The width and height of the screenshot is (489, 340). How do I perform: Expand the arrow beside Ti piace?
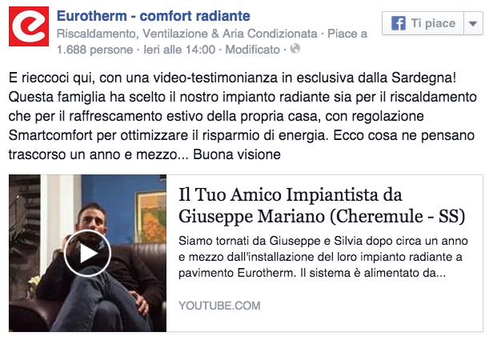tap(473, 23)
